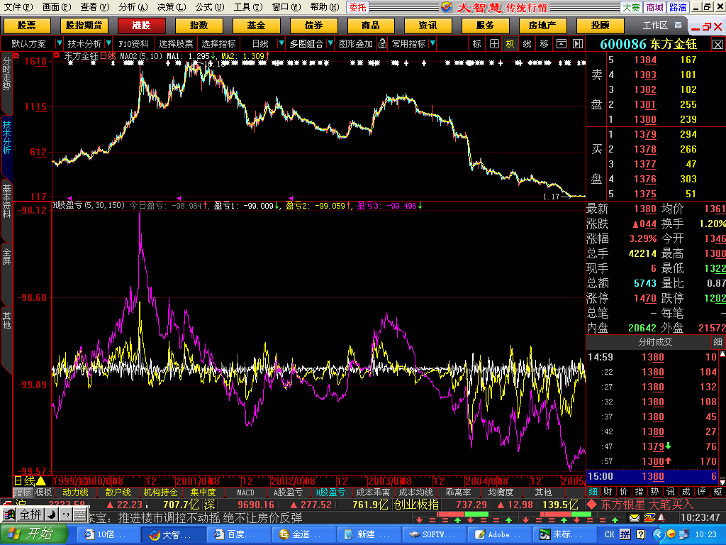This screenshot has height=545, width=726.
Task: Click the red gear icon beside 东方金钰 chart title
Action: point(57,55)
